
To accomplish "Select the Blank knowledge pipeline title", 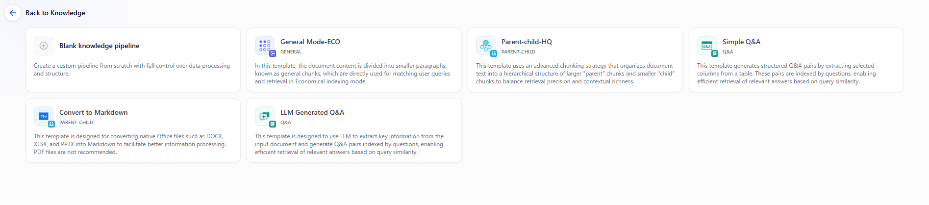I will 100,46.
